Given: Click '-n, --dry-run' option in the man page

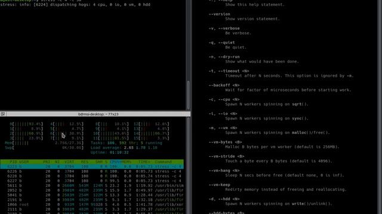Looking at the screenshot, I should 224,57.
